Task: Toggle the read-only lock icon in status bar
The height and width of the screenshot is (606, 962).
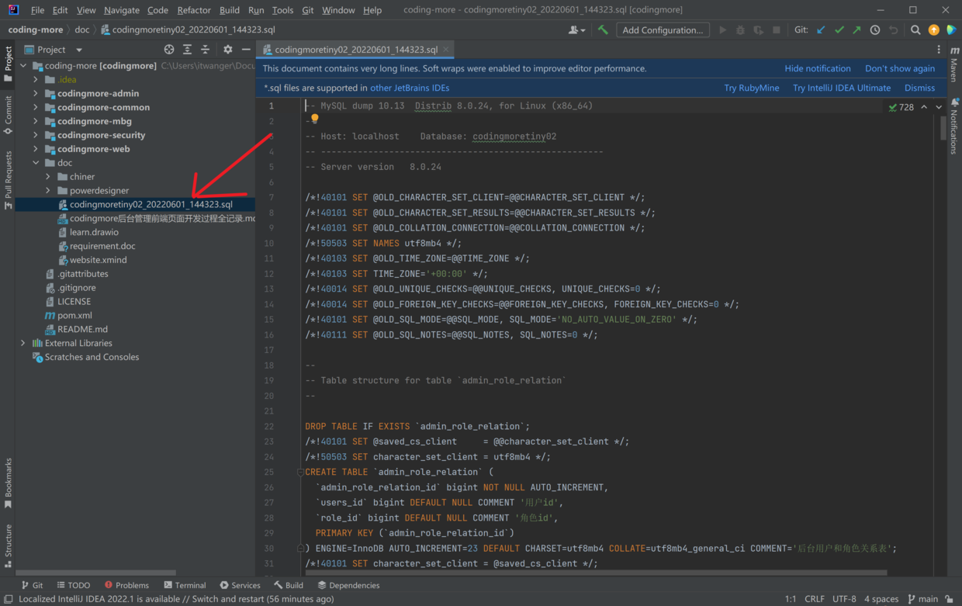Action: 949,599
